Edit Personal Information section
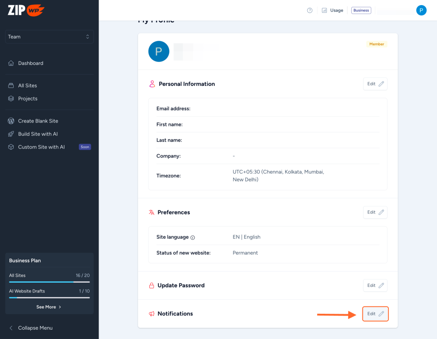The image size is (437, 339). tap(375, 84)
